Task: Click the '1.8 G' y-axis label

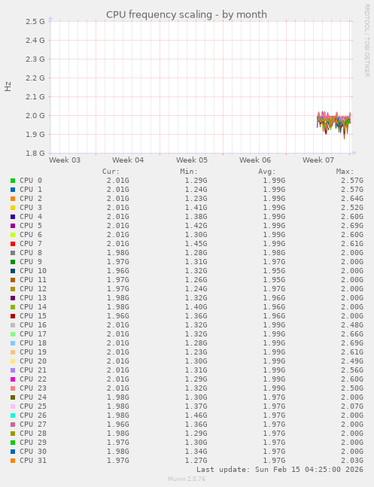Action: tap(35, 153)
